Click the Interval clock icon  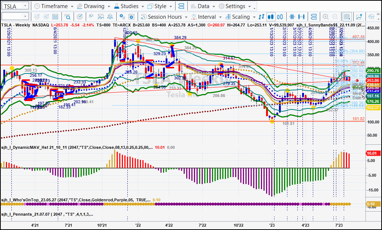(x=194, y=17)
